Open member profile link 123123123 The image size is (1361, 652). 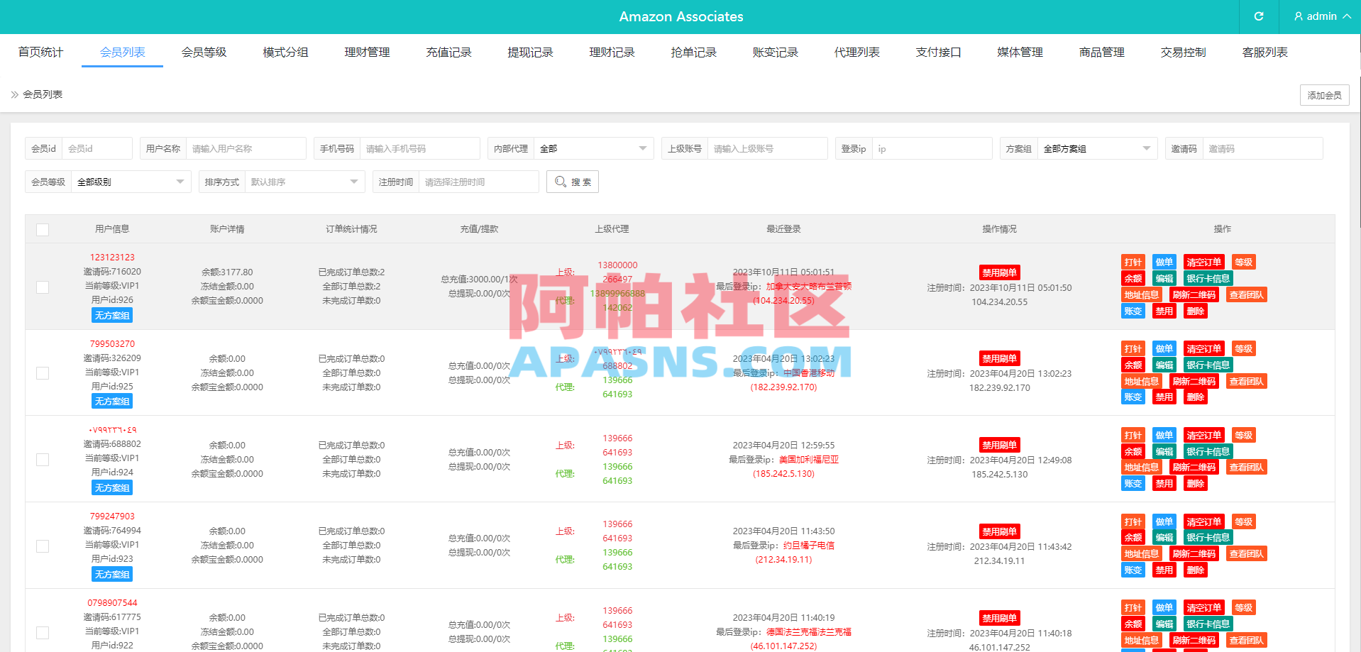(x=111, y=257)
